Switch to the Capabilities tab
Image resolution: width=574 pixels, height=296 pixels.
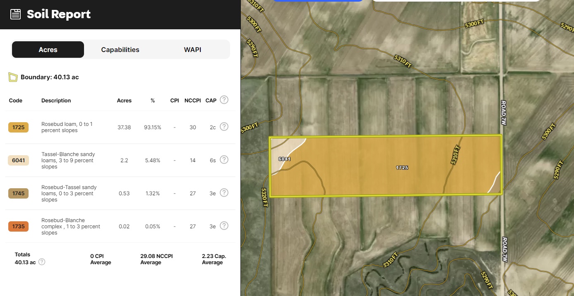point(120,50)
